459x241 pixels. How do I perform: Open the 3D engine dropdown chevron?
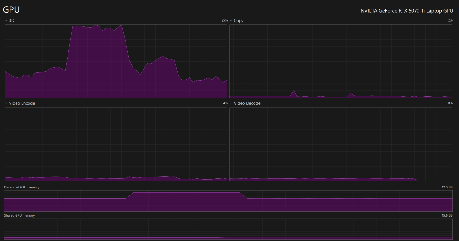coord(6,20)
